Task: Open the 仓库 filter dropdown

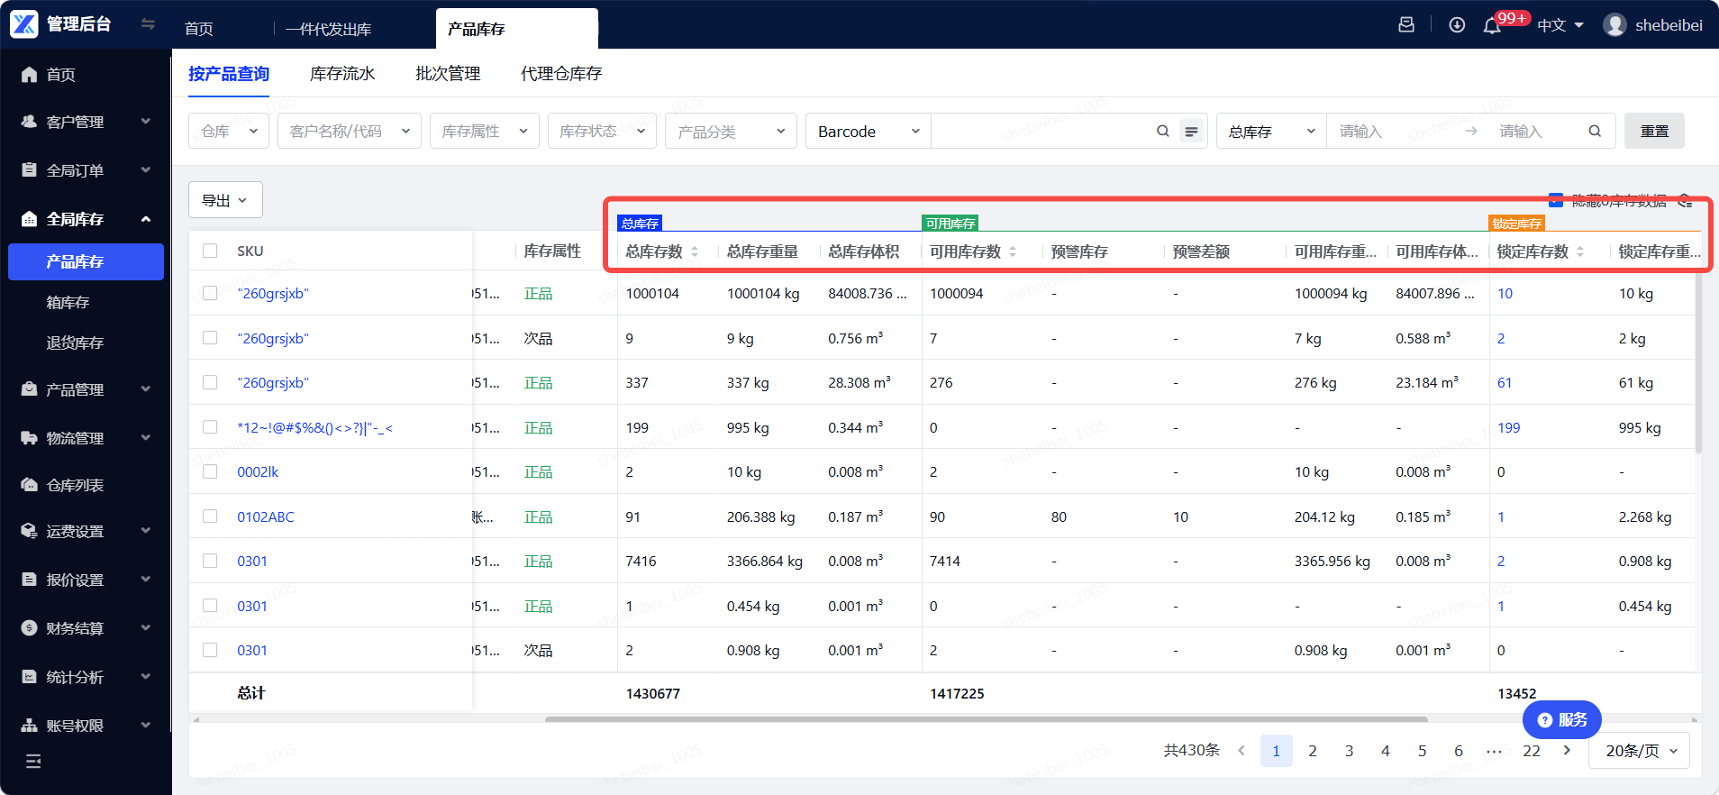Action: pos(229,132)
